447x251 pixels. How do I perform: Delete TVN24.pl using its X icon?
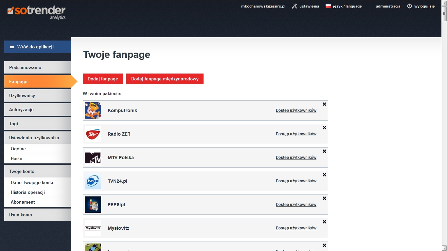(324, 175)
